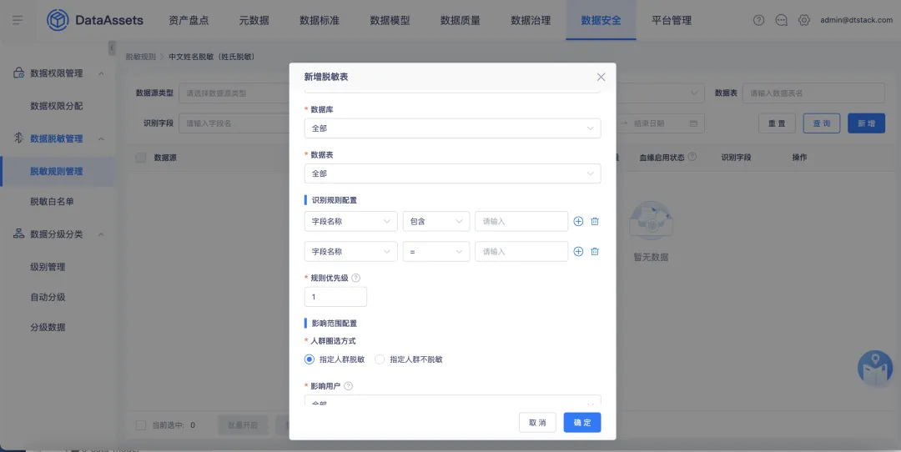
Task: Show 规则优先级 help tooltip icon
Action: point(355,278)
